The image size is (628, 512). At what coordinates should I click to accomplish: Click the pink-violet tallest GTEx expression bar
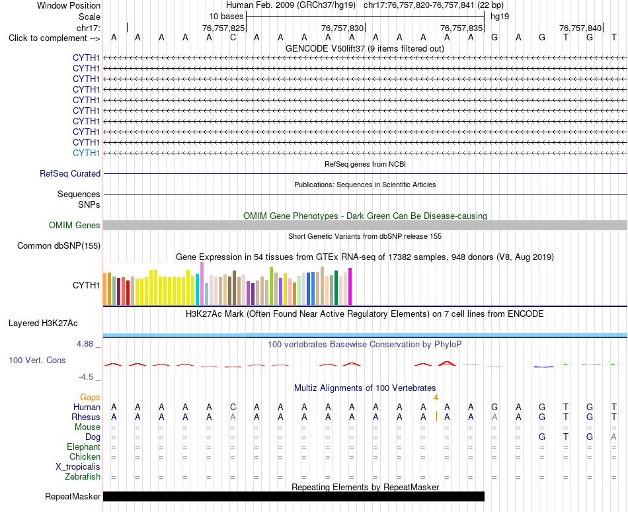202,284
